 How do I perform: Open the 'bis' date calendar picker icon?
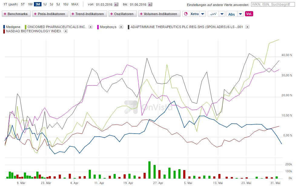click(x=150, y=4)
